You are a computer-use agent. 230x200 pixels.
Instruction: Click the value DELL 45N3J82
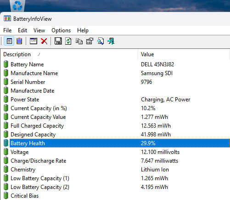pos(157,65)
